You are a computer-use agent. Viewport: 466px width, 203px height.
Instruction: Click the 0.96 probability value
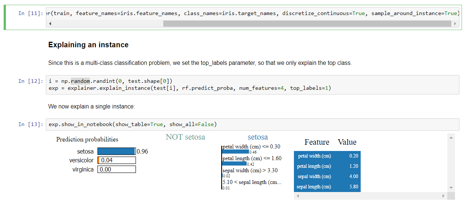142,151
